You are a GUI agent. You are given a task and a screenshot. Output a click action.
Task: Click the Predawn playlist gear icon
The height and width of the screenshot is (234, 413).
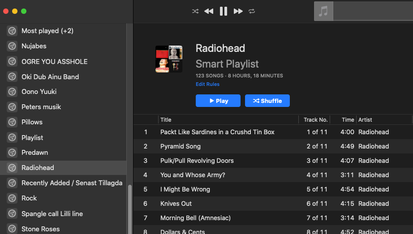[x=12, y=153]
